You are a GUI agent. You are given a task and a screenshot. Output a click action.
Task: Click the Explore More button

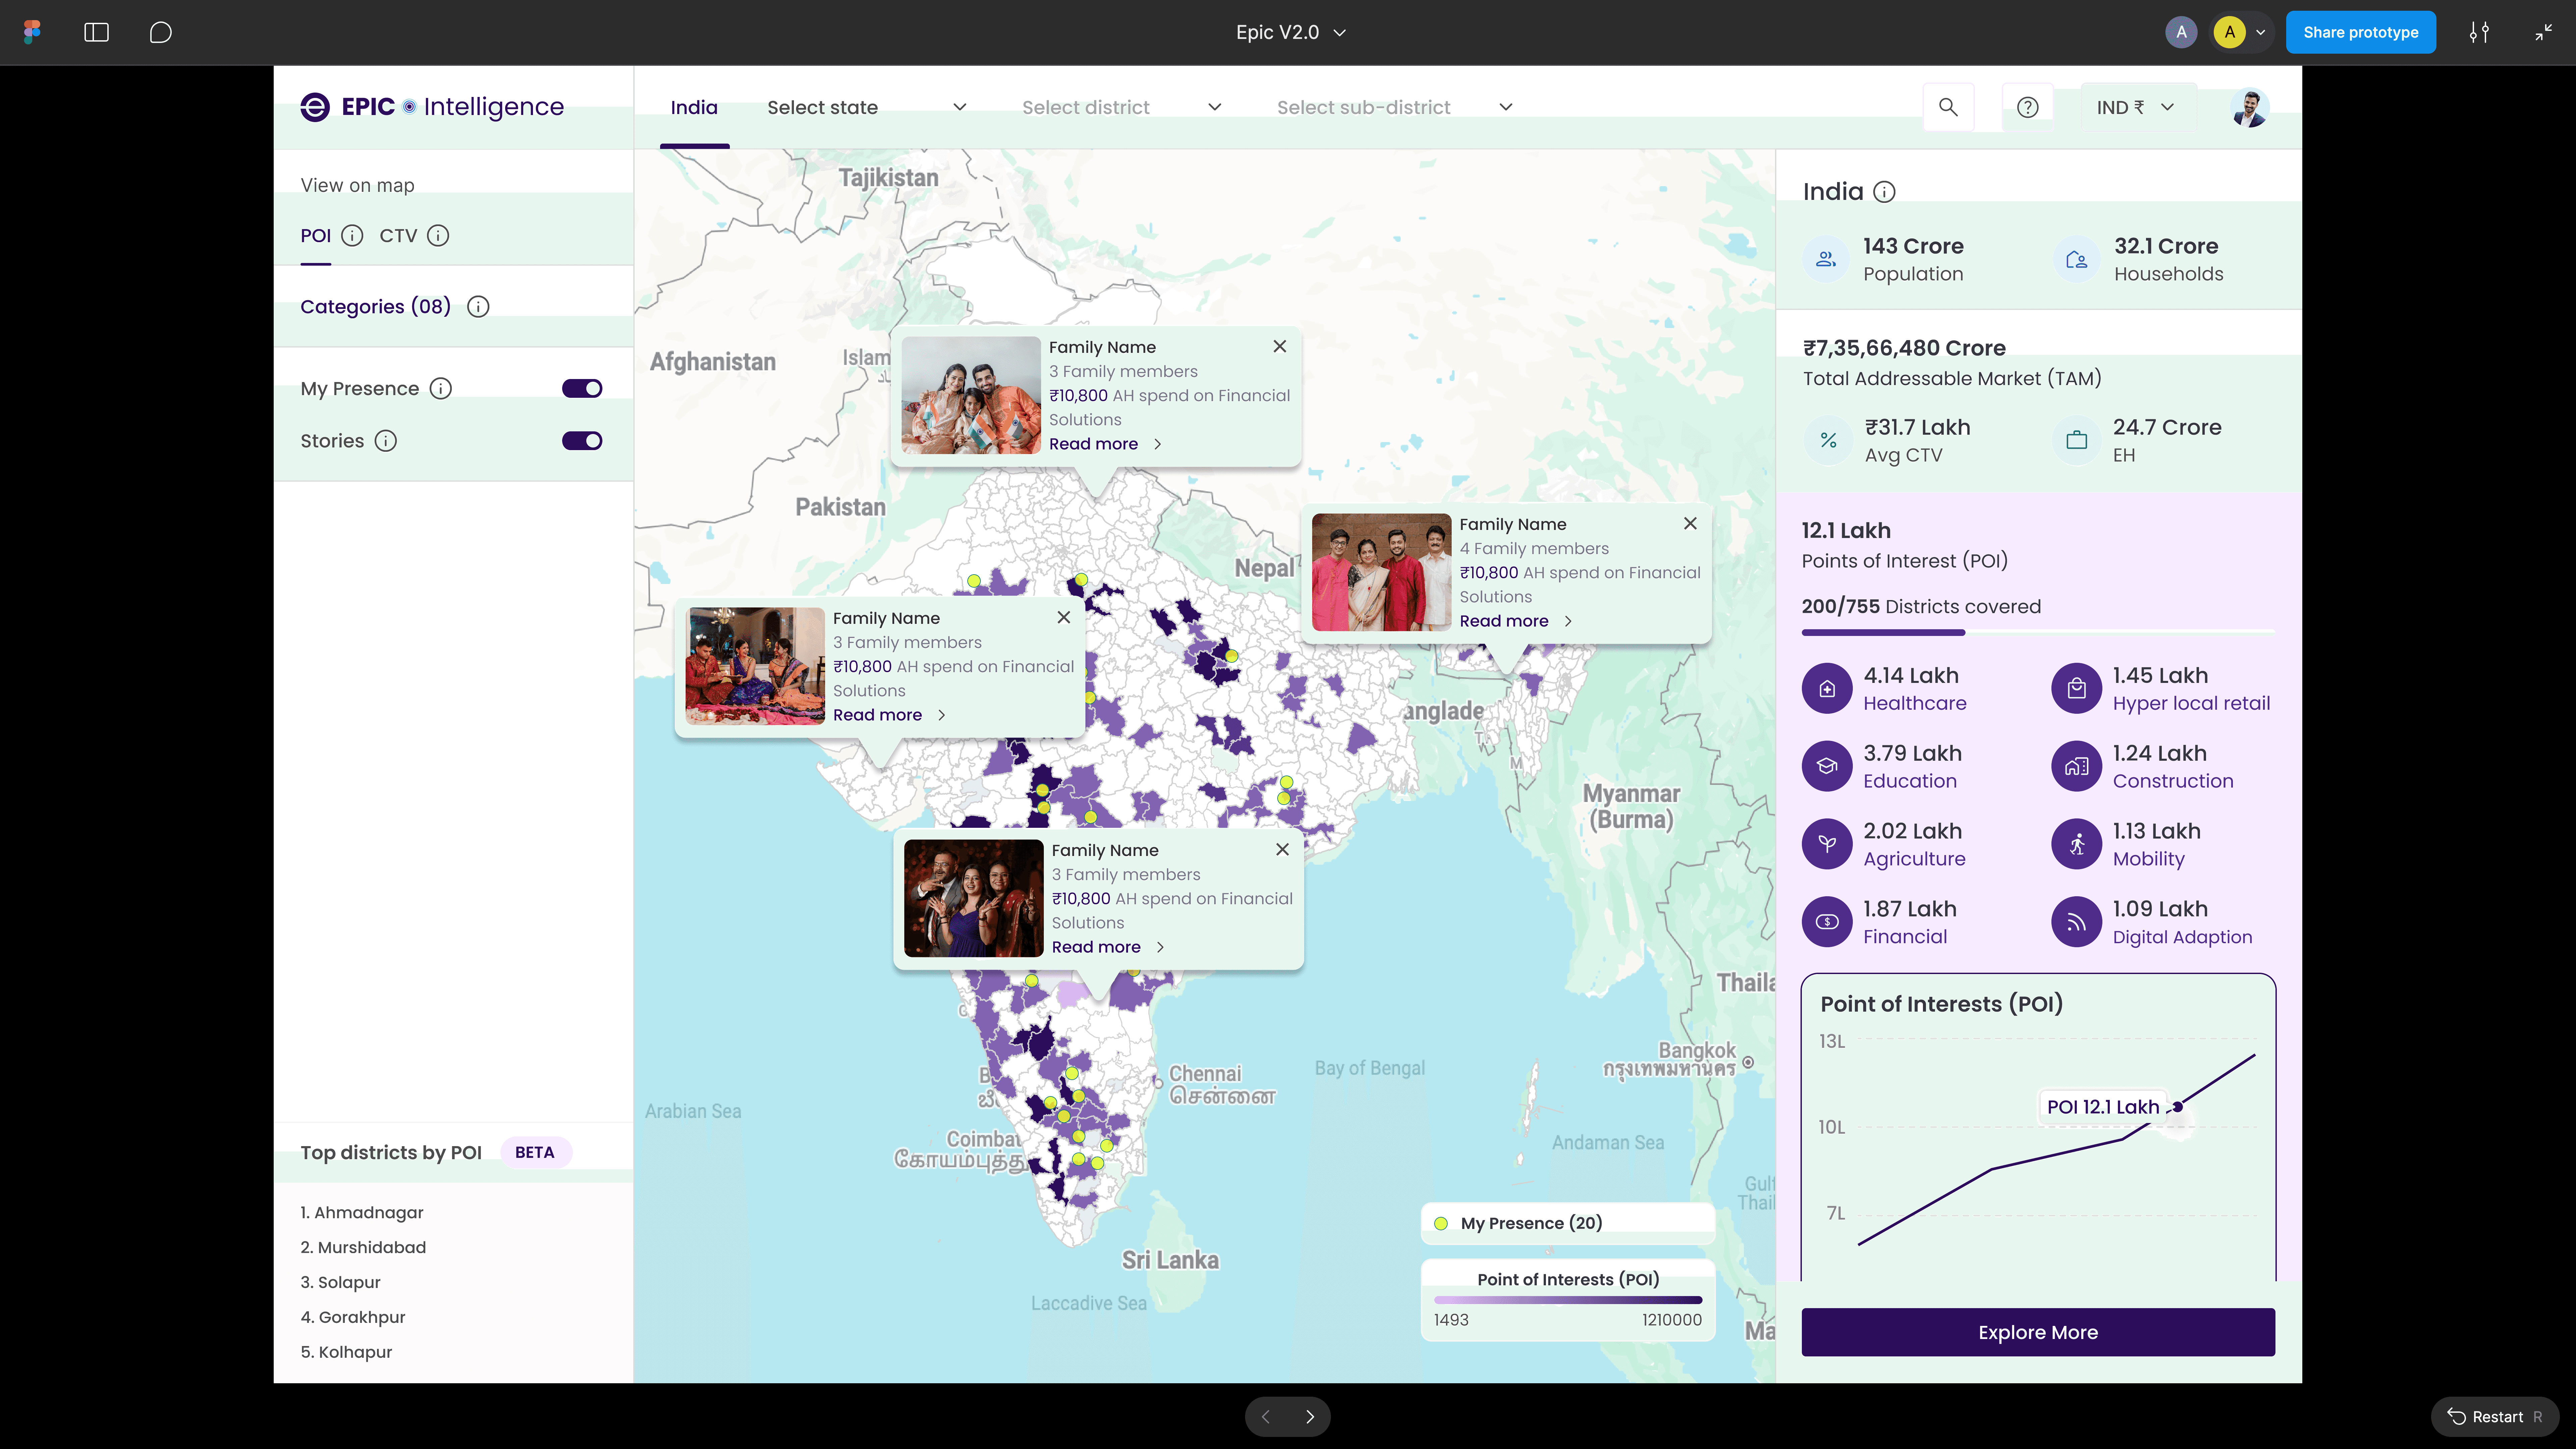click(2038, 1332)
